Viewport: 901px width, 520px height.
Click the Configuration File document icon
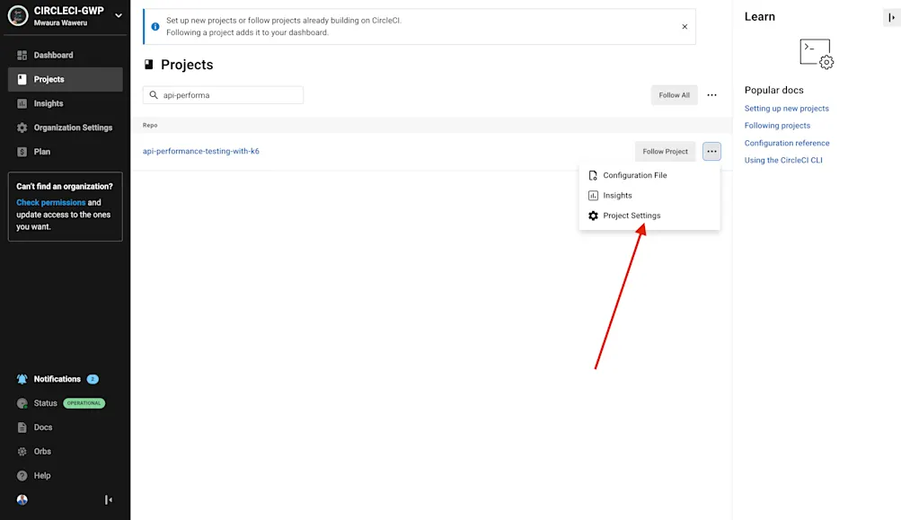pyautogui.click(x=593, y=175)
